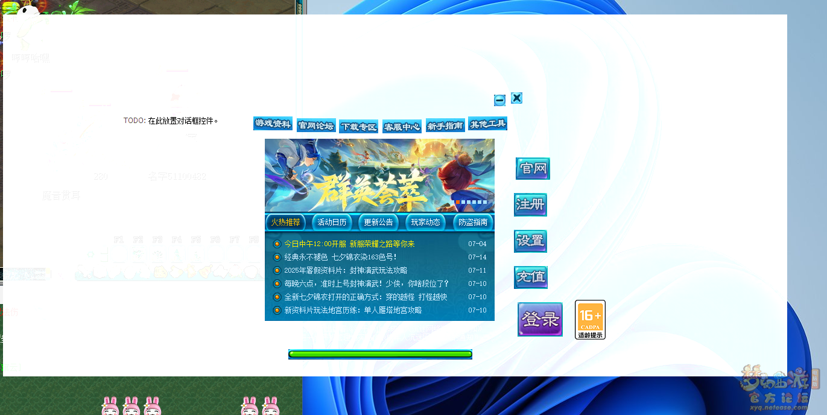The height and width of the screenshot is (415, 827).
Task: Open news 今日中午12:00开服 新服荣耀之路等你来
Action: pyautogui.click(x=349, y=244)
